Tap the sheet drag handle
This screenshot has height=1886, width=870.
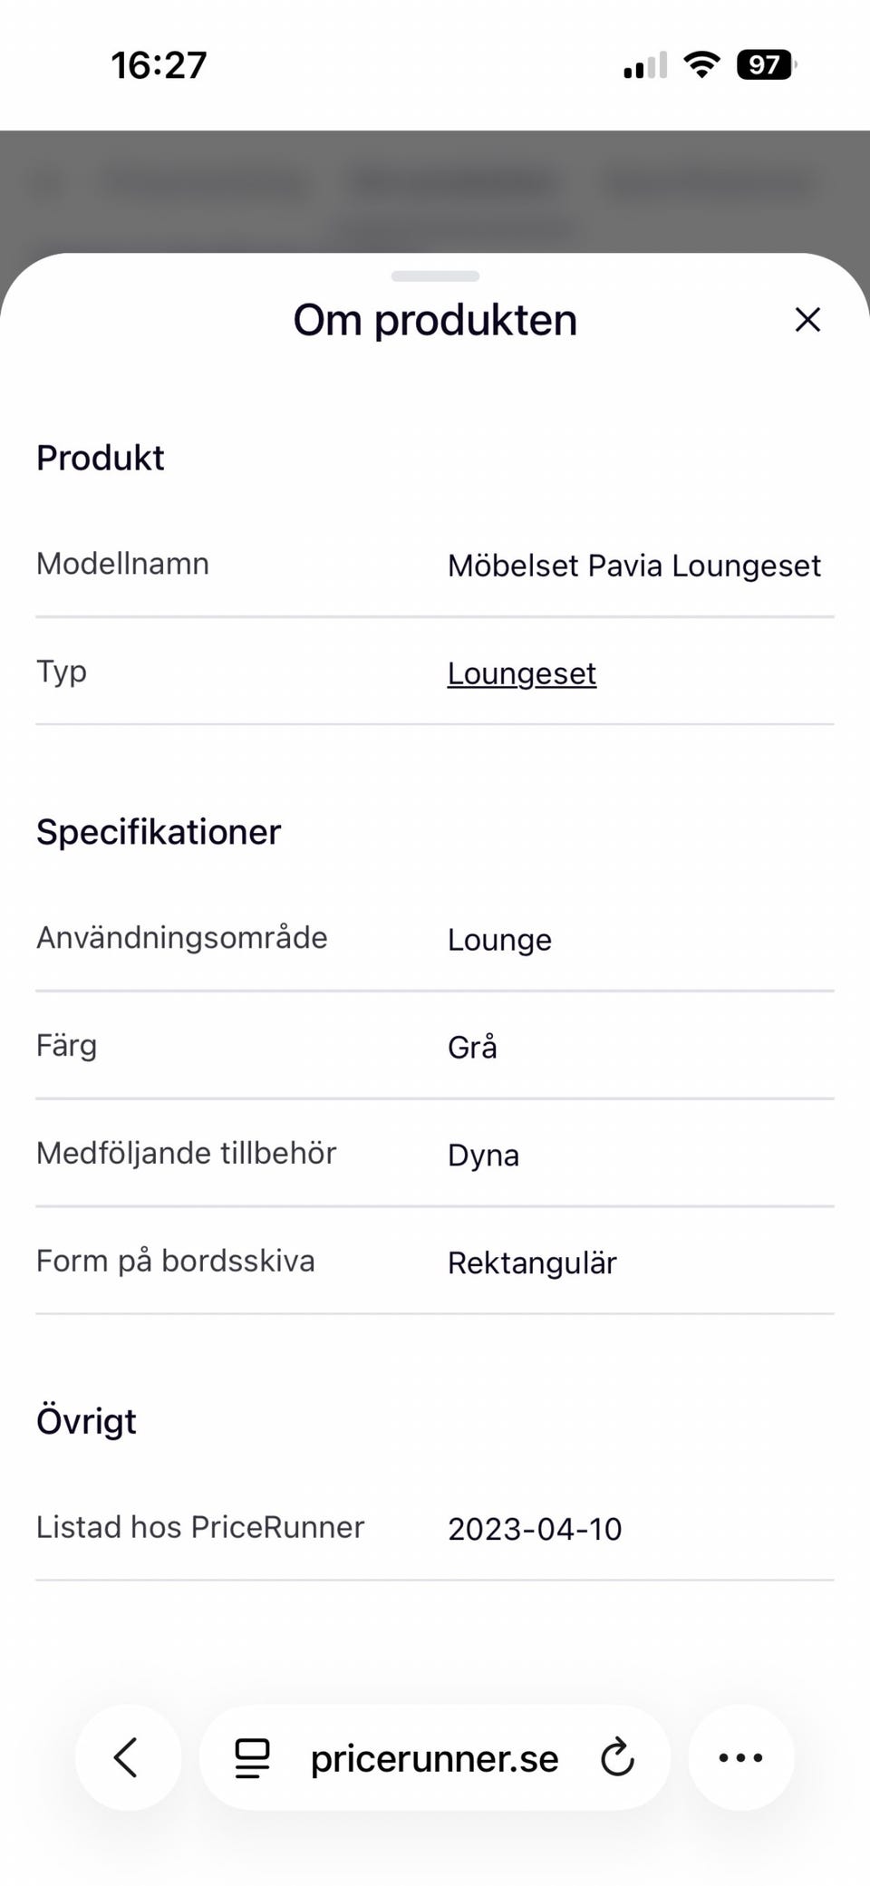coord(435,276)
